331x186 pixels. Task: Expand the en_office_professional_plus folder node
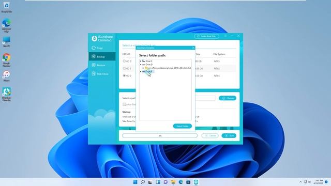(x=143, y=68)
